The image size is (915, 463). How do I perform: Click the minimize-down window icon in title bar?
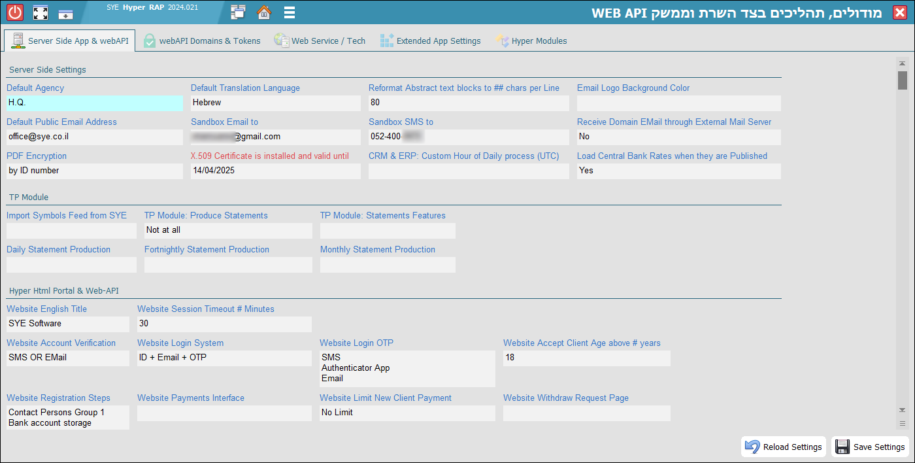coord(65,13)
